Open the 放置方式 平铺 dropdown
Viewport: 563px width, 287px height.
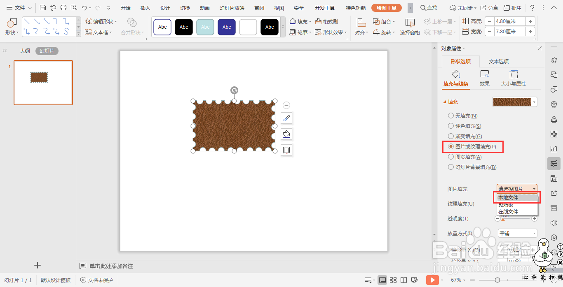517,233
